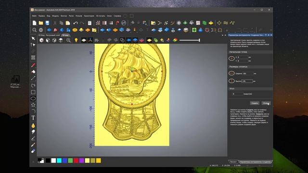Open the Правка menu
Viewport: 308px width, 173px height.
(42, 16)
